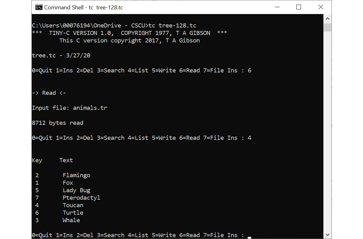
Task: Click the scrollbar up arrow
Action: [327, 18]
